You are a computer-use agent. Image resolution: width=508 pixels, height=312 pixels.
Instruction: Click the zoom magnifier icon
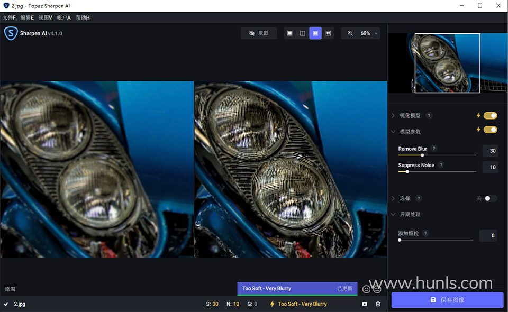click(350, 33)
